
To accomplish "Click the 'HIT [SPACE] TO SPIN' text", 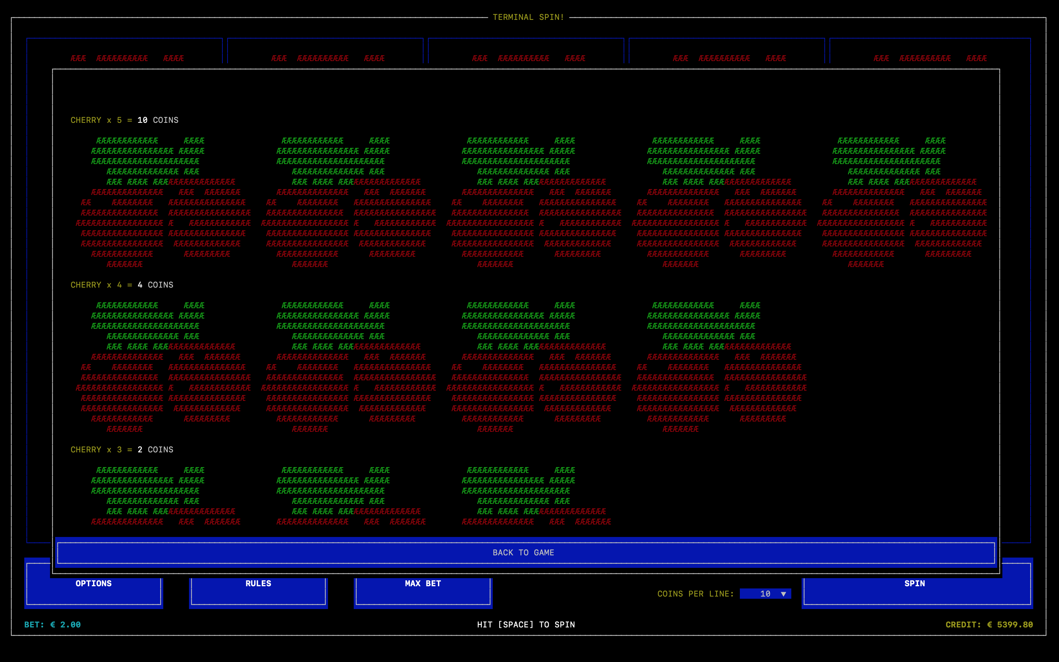I will (525, 624).
